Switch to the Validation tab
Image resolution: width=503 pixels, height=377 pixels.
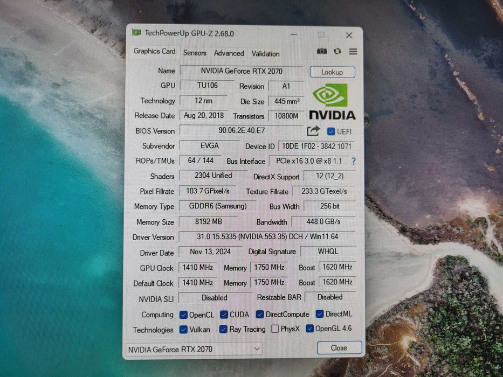click(265, 53)
